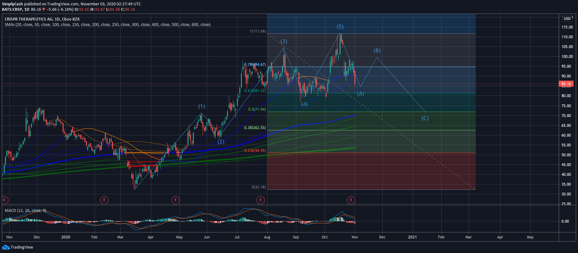The image size is (578, 253).
Task: Click the MACD 0.00 axis label
Action: pos(565,221)
